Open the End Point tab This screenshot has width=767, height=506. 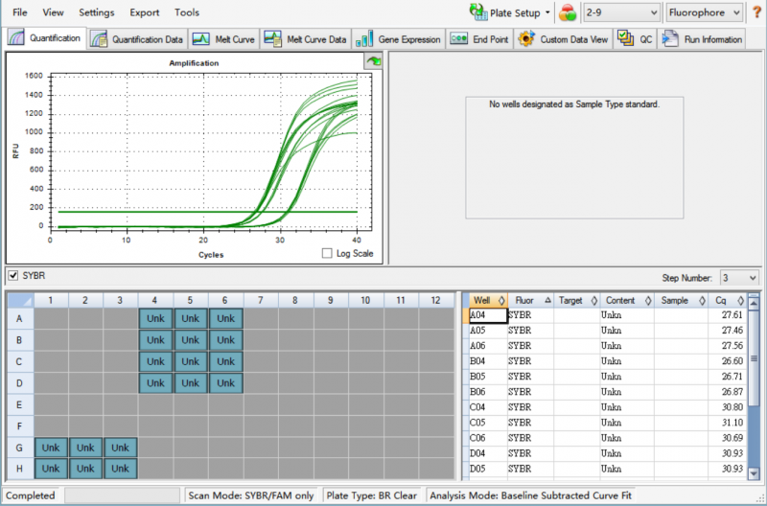pos(479,39)
